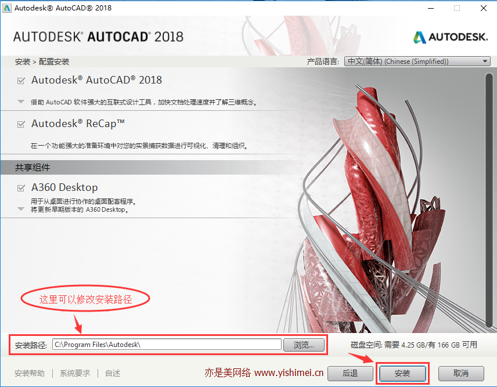Minimize the installer window
The height and width of the screenshot is (387, 497).
pyautogui.click(x=431, y=8)
